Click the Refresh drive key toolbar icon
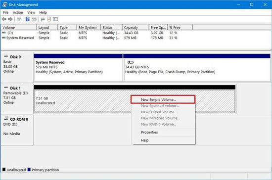This screenshot has width=272, height=180. tap(43, 19)
